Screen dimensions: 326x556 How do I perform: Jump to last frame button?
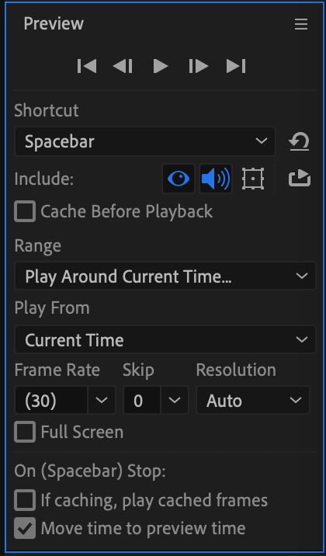(236, 66)
